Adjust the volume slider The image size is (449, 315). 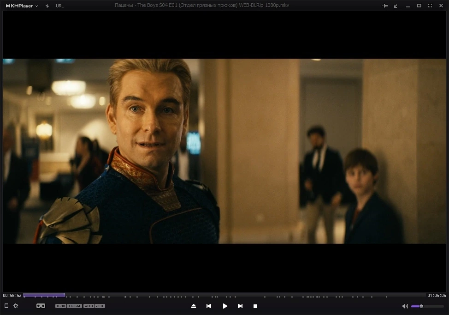[427, 306]
